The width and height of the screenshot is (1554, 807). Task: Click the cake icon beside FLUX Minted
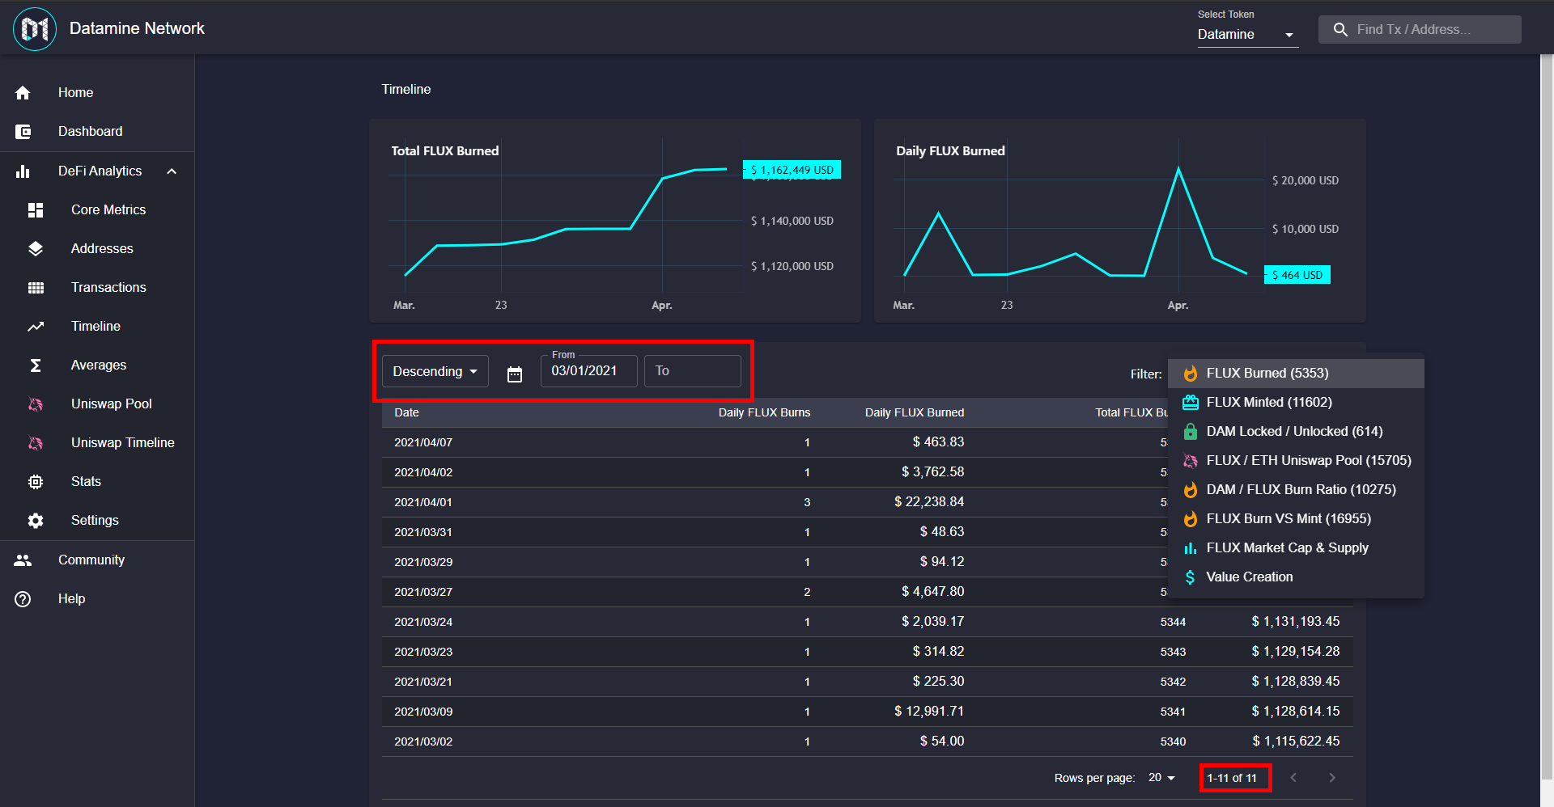click(1191, 403)
